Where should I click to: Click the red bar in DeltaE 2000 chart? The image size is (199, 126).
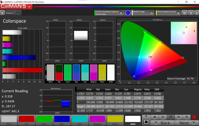[22, 70]
